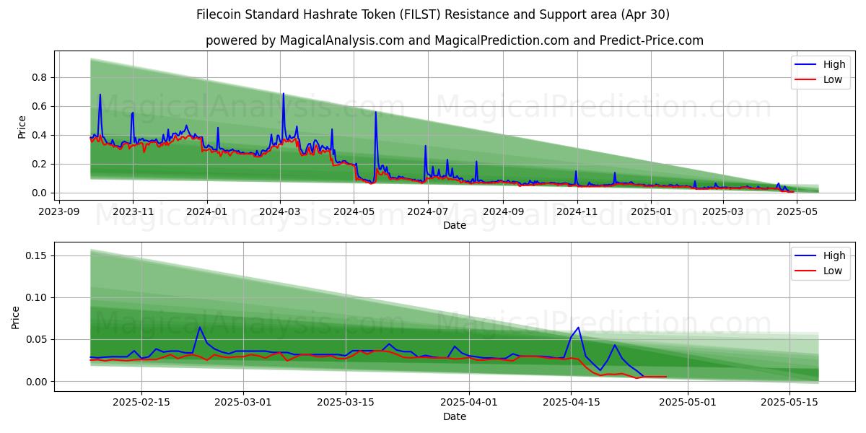Click the '2024-09' tick label on top chart
The image size is (866, 433).
(x=503, y=211)
